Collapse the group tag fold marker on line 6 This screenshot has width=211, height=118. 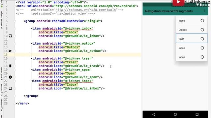15,21
